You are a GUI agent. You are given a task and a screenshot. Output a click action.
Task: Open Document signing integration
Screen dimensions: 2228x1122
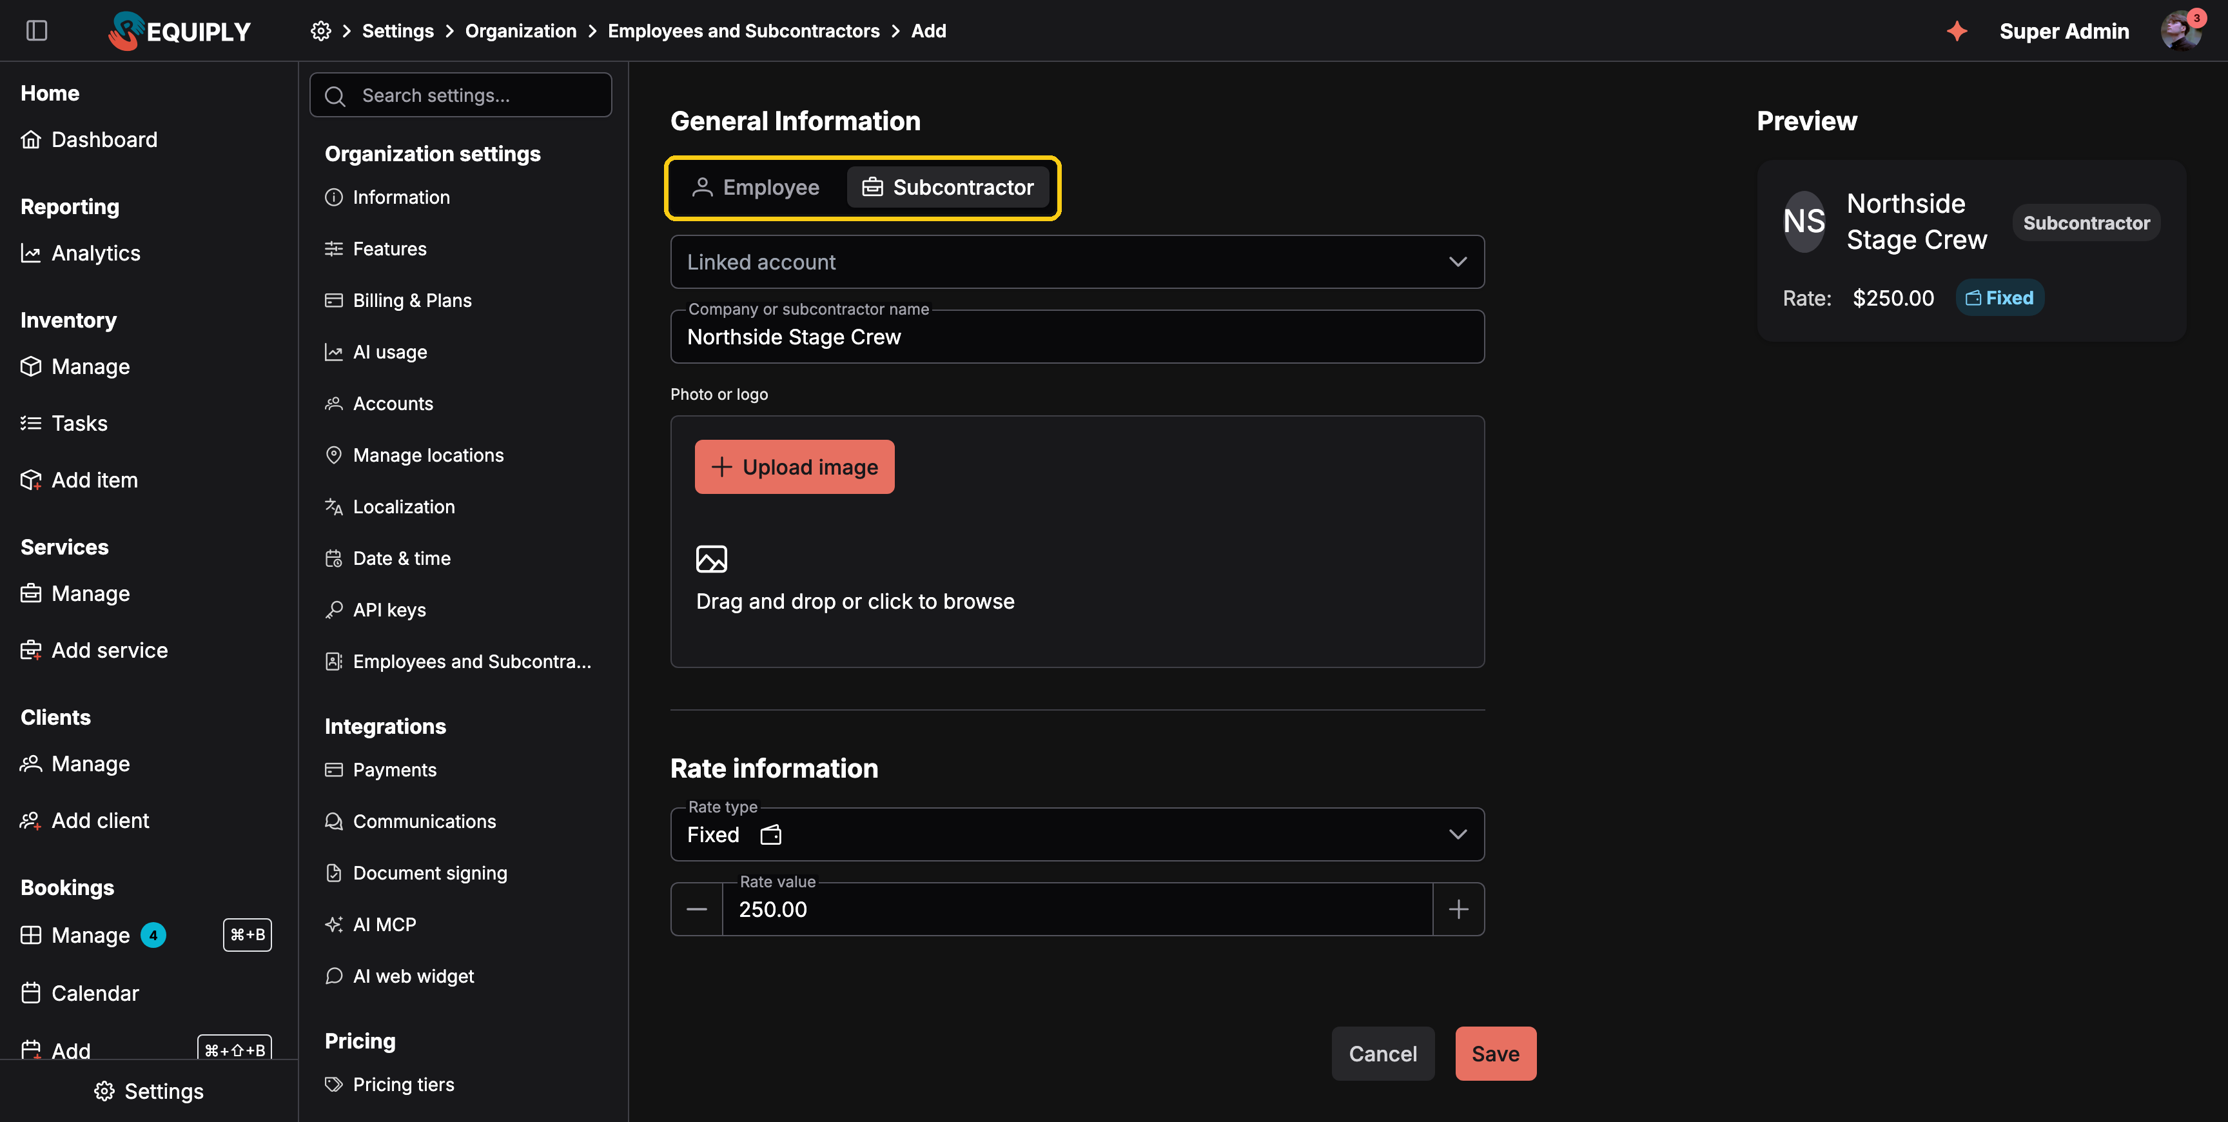point(415,874)
